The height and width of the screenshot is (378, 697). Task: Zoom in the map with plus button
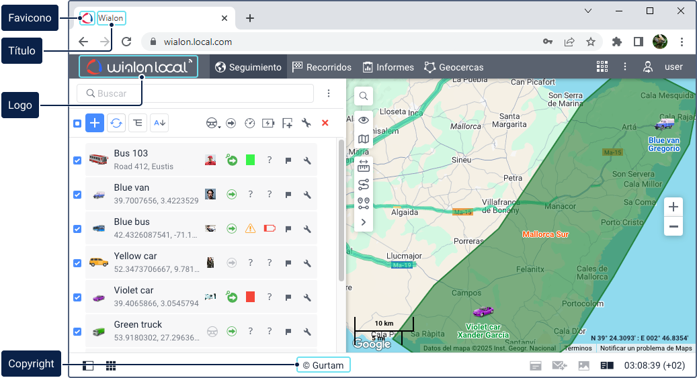tap(673, 207)
